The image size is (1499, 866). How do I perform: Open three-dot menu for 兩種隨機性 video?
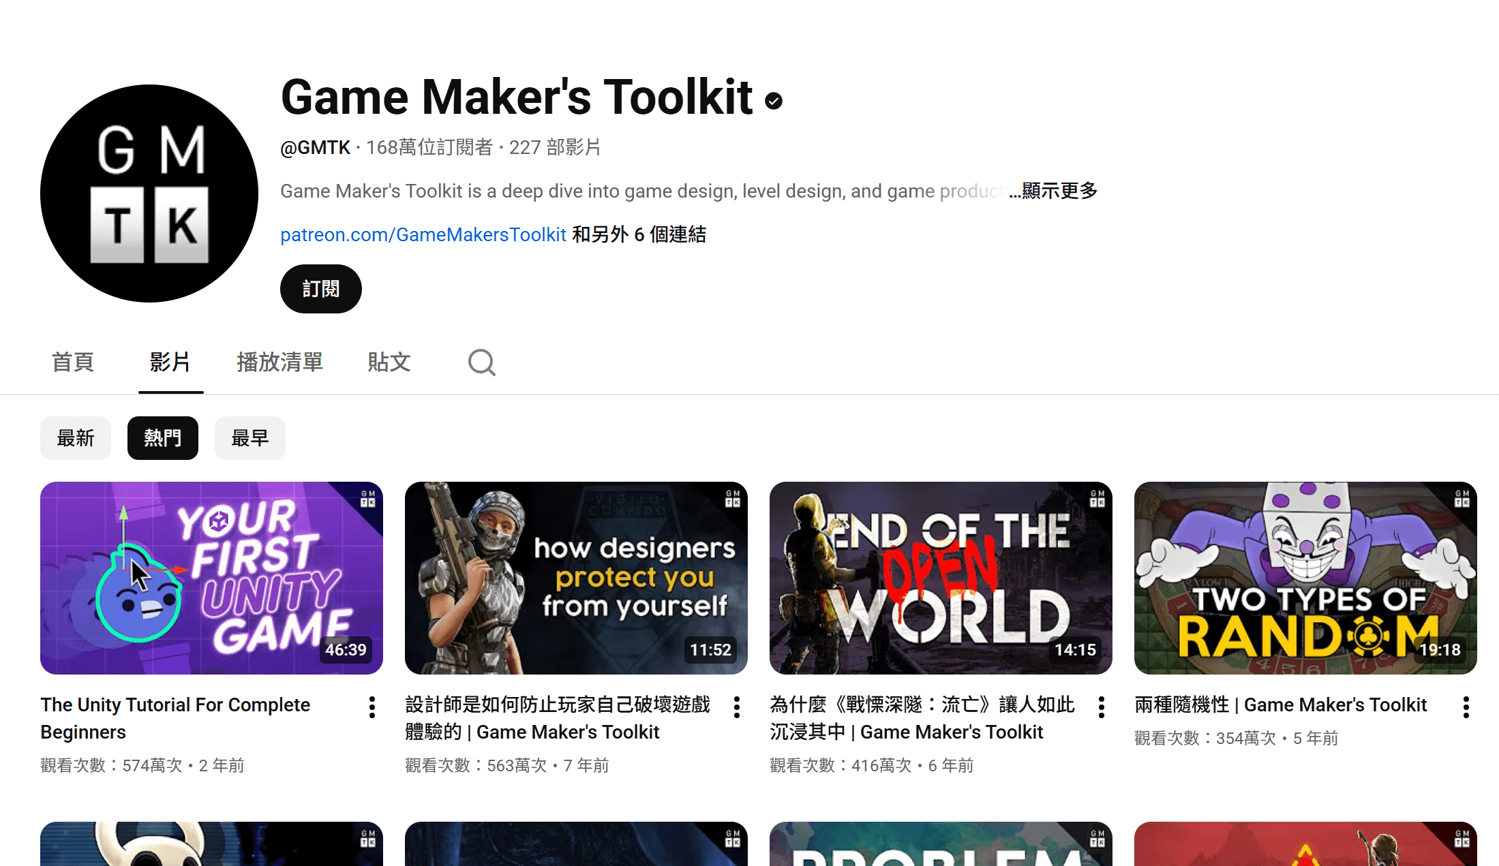[1466, 707]
